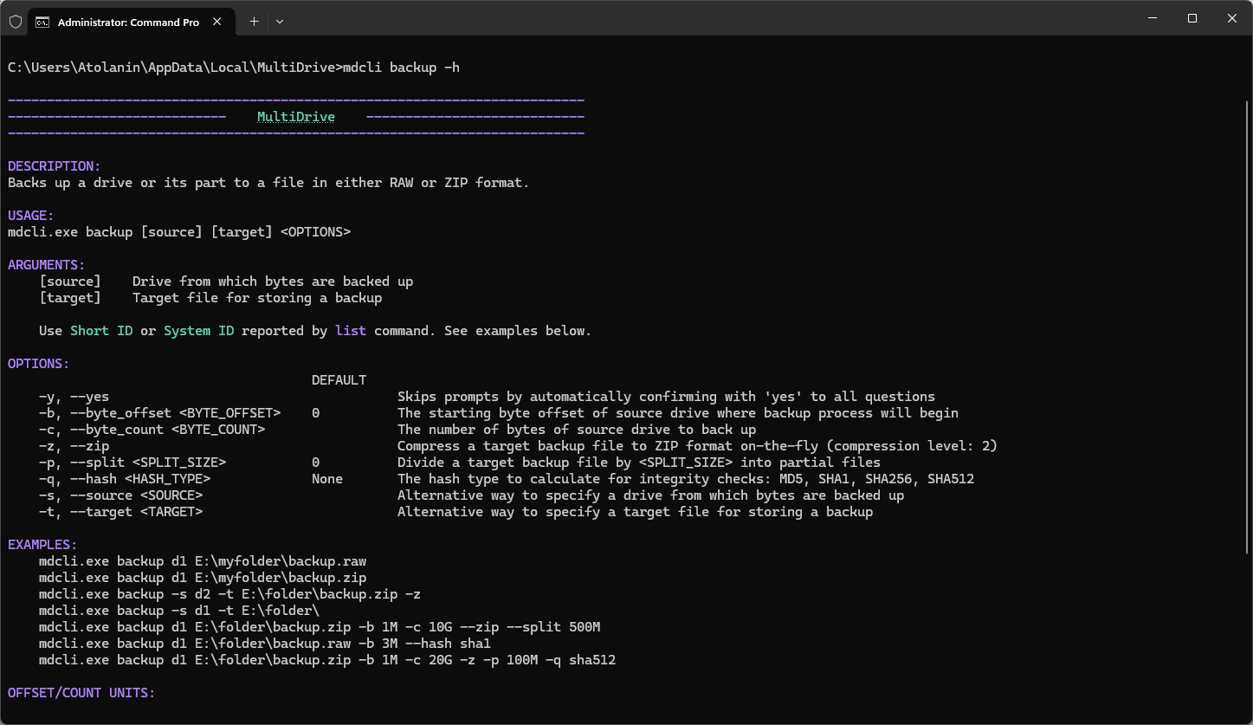The width and height of the screenshot is (1253, 725).
Task: Click the 'OPTIONS:' heading
Action: (39, 364)
